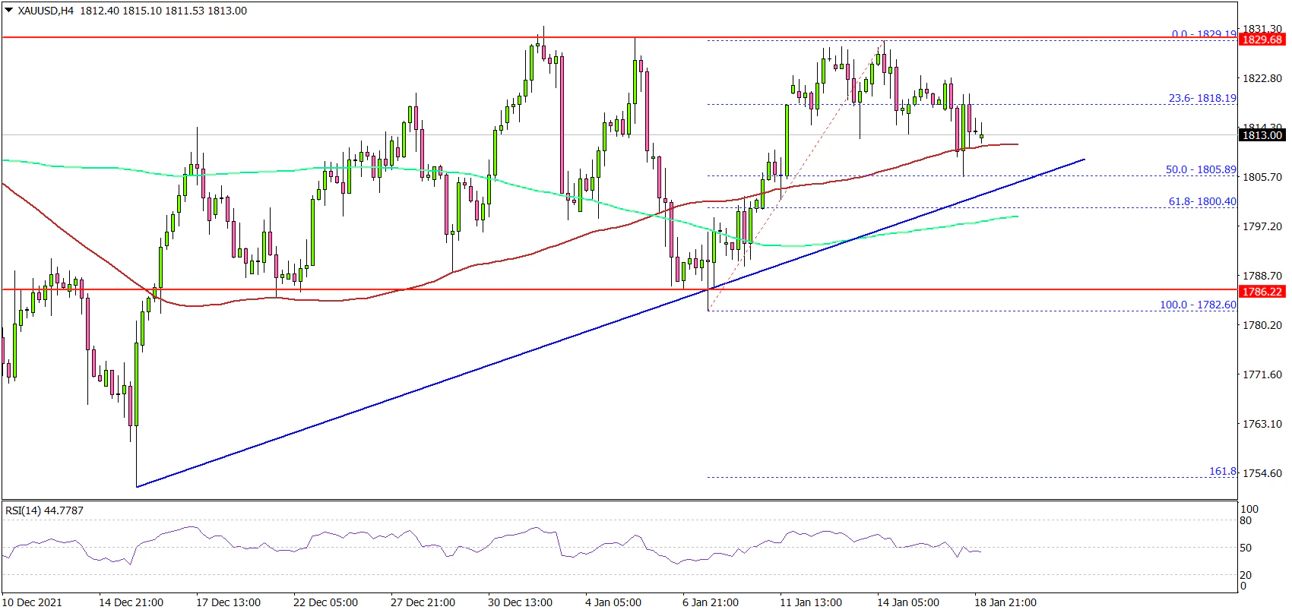Viewport: 1292px width, 613px height.
Task: Select the 61.8 - 1800.40 Fibonacci label
Action: 1201,201
